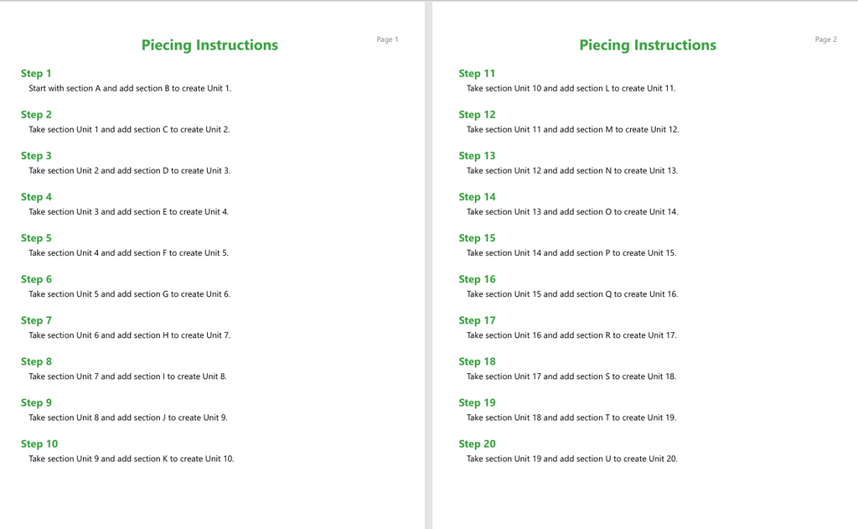Viewport: 858px width, 529px height.
Task: Click the Step 10 heading
Action: click(39, 444)
